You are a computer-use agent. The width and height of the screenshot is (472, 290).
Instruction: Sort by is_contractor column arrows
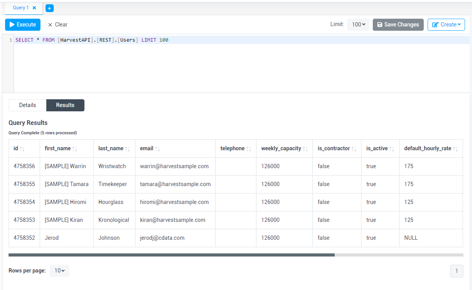pos(354,149)
